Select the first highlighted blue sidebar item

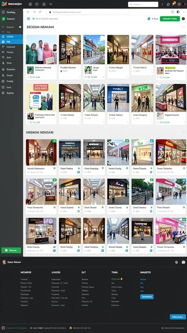tap(11, 37)
